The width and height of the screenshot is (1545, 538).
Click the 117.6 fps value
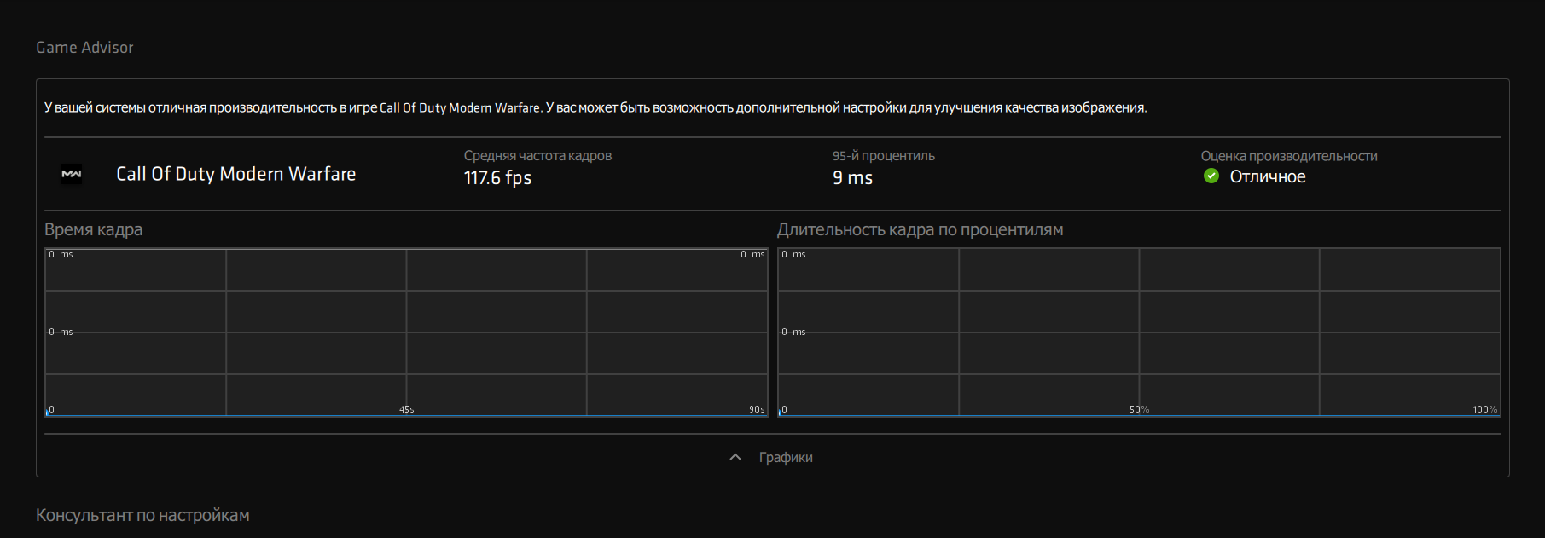[497, 177]
